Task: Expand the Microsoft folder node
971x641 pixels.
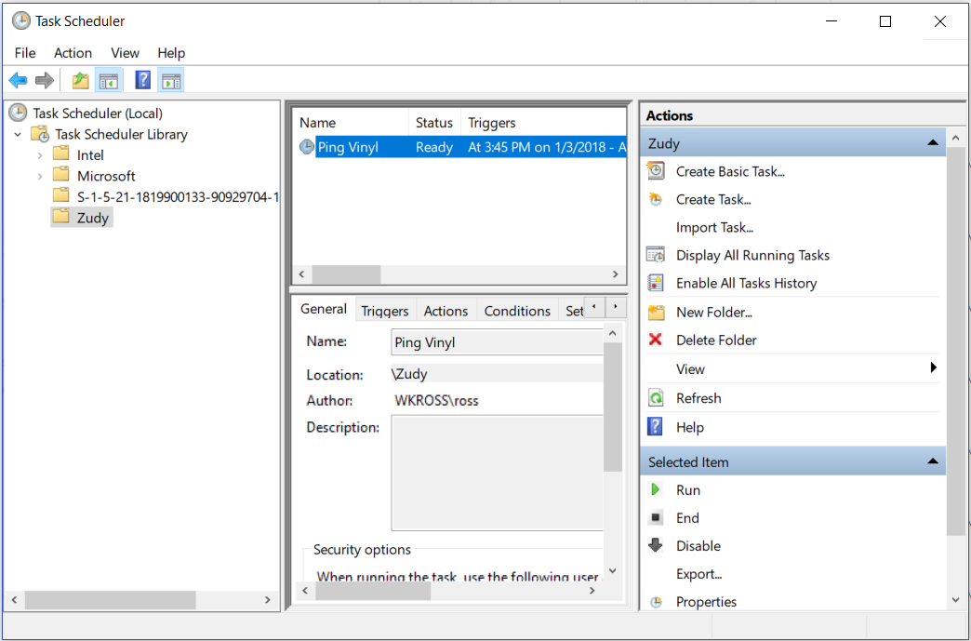Action: [x=40, y=176]
